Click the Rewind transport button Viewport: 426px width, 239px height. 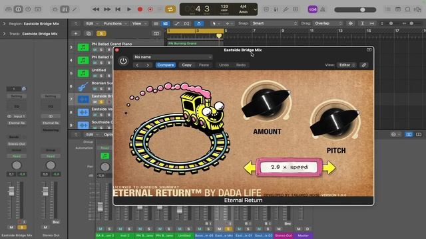pos(96,9)
